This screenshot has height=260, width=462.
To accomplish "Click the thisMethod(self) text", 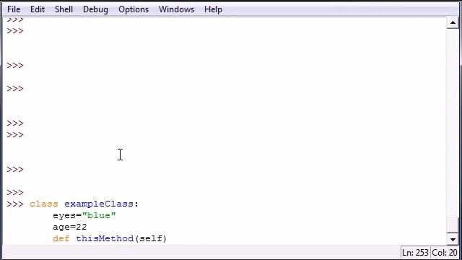I will [x=121, y=238].
